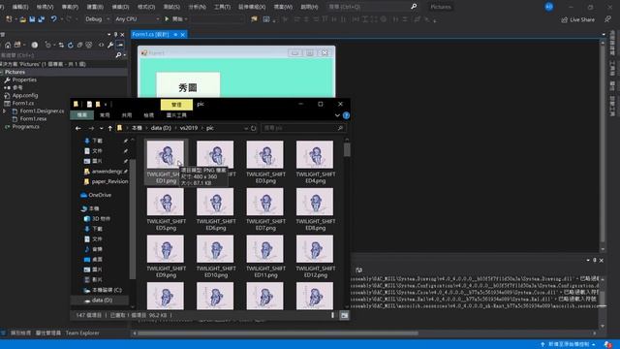Click the data (D:) breadcrumb segment
The image size is (620, 349).
(x=161, y=128)
